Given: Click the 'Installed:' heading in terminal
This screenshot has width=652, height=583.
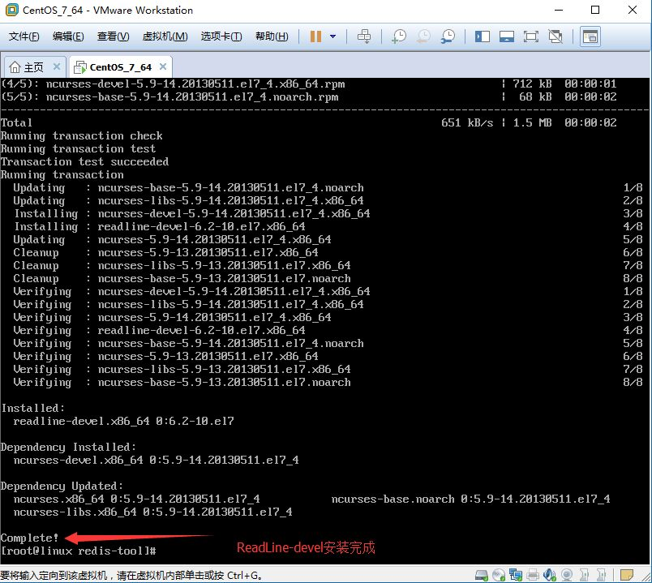Looking at the screenshot, I should point(33,408).
